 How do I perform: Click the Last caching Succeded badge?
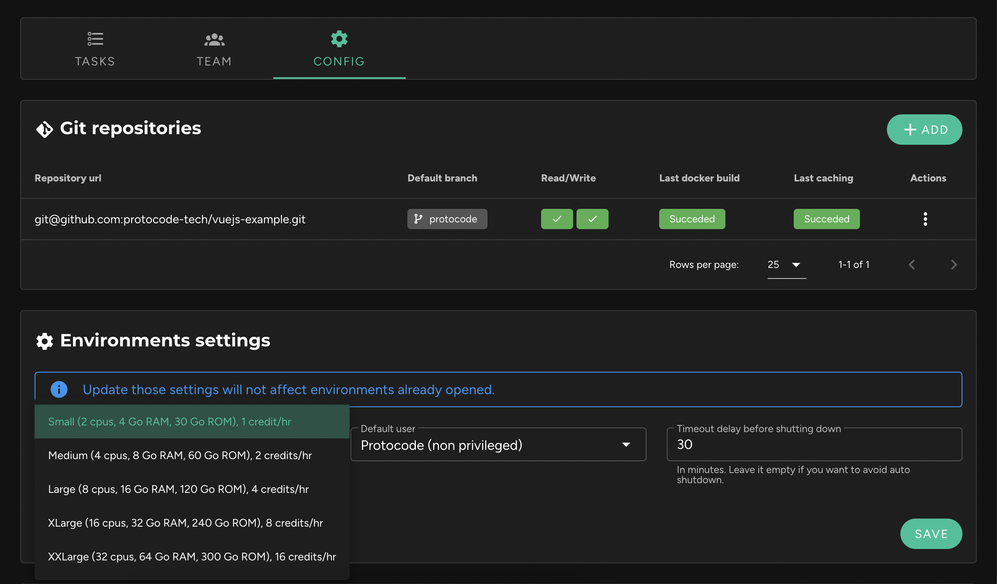[827, 219]
